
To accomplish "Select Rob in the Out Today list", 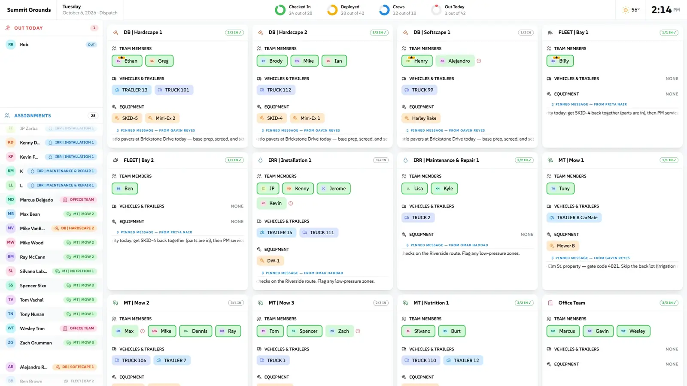I will click(x=52, y=45).
